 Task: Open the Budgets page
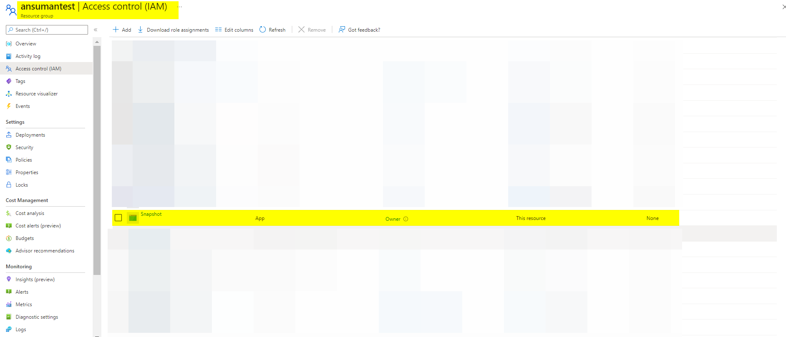[25, 238]
